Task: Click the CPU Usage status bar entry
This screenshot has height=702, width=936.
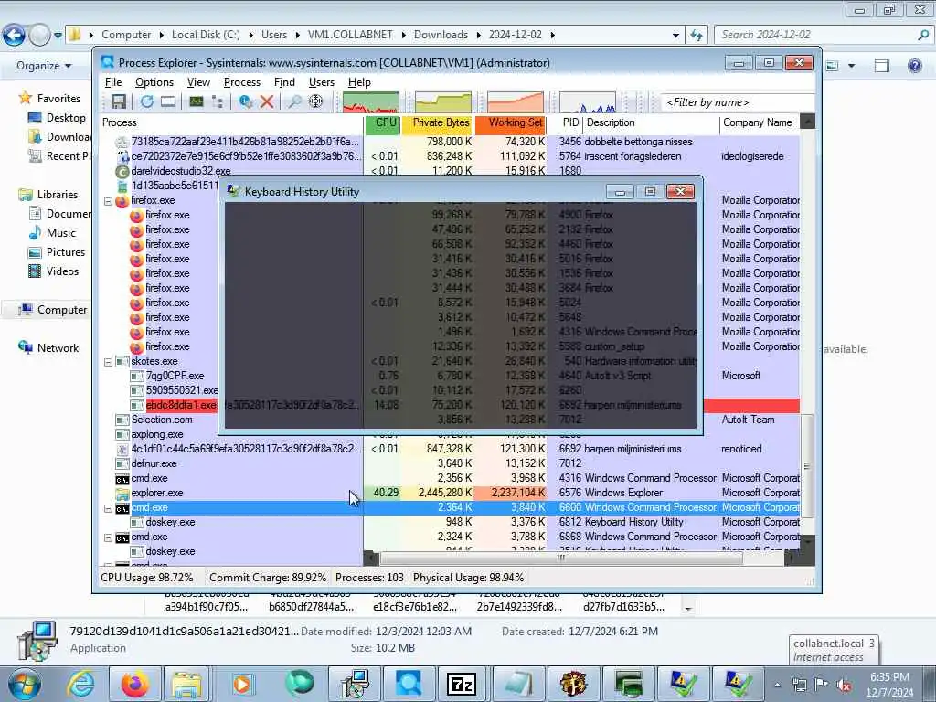Action: pyautogui.click(x=147, y=578)
